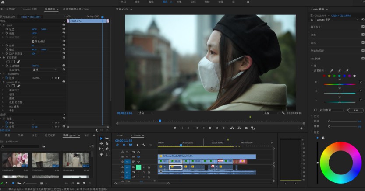365x191 pixels.
Task: Show more workspaces overflow arrows
Action: tap(248, 2)
